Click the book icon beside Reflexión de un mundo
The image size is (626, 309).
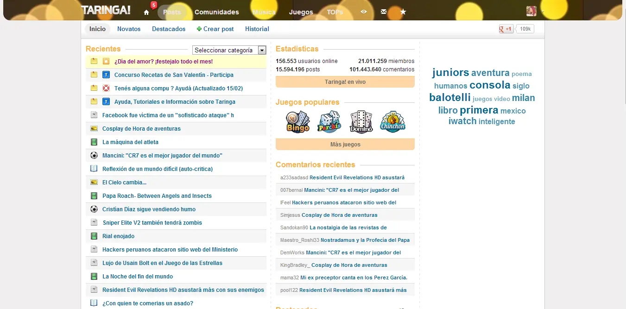pyautogui.click(x=94, y=169)
